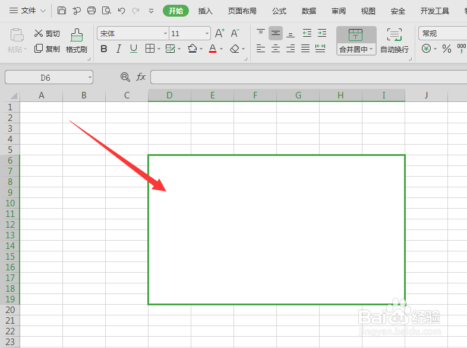Click the Paste clipboard icon
Screen dimensions: 467x348
[x=17, y=35]
